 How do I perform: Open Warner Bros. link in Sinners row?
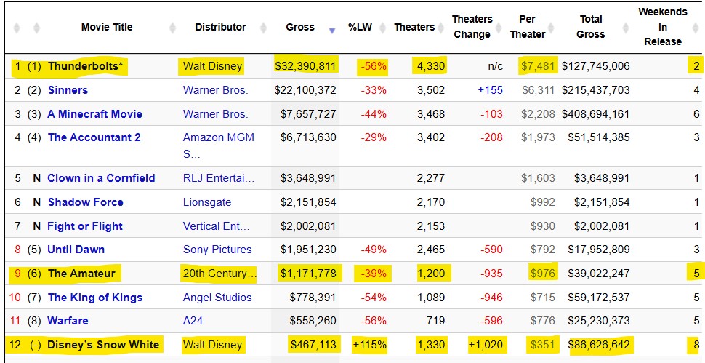click(215, 90)
